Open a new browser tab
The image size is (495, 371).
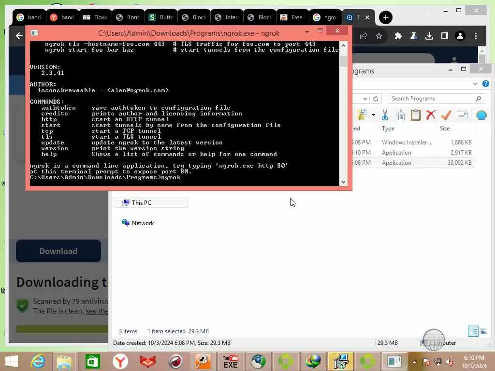tap(385, 17)
